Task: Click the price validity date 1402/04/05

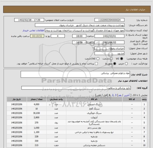Action: pyautogui.click(x=109, y=42)
